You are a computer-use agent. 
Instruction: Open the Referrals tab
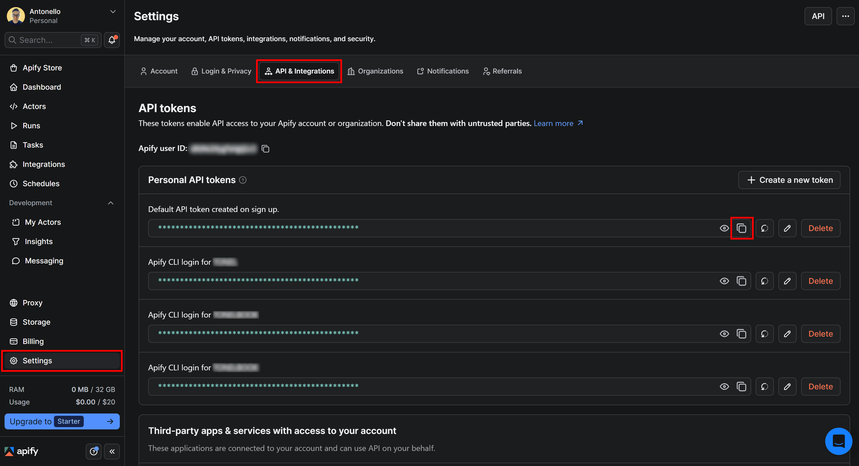click(x=502, y=71)
